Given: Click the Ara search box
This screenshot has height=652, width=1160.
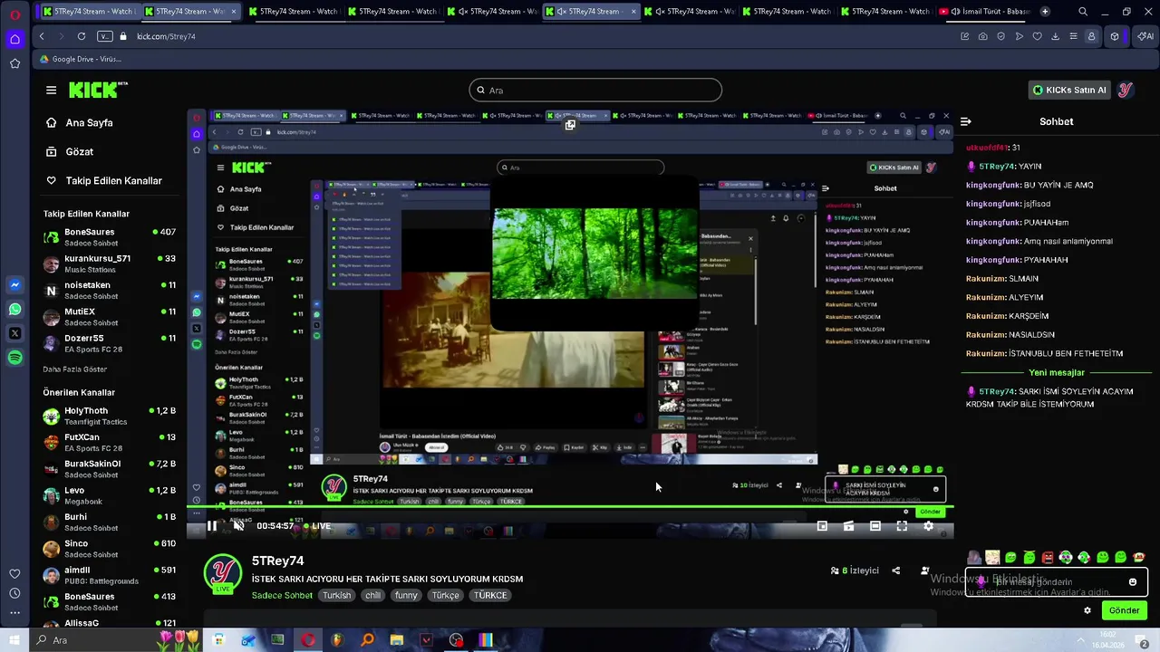Looking at the screenshot, I should [595, 90].
